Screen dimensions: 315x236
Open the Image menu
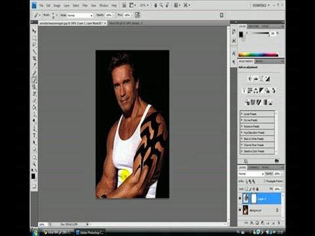[x=57, y=5]
